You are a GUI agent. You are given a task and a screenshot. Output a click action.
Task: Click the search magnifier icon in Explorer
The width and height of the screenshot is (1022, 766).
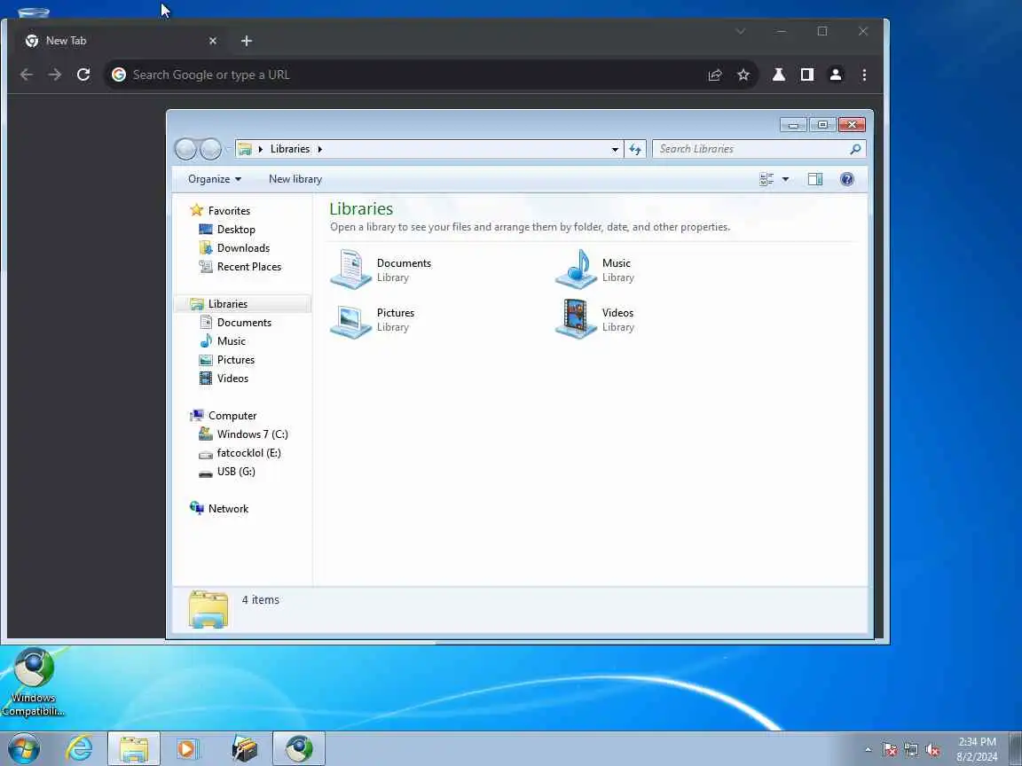(856, 149)
